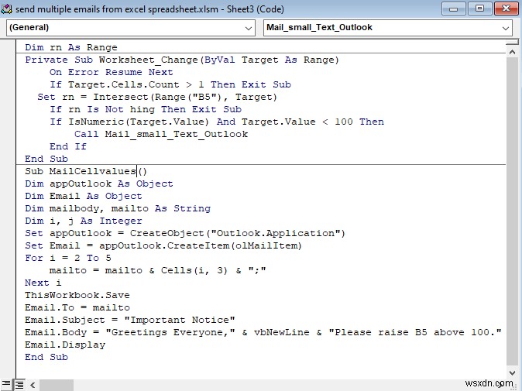Screen dimensions: 522x391
Task: Click 'On Error Resume Next' line
Action: (112, 72)
